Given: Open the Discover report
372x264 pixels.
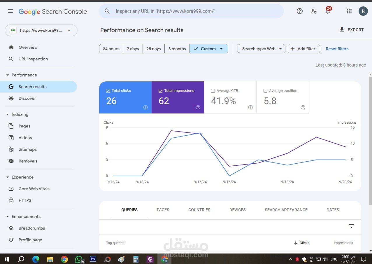Looking at the screenshot, I should click(x=38, y=98).
